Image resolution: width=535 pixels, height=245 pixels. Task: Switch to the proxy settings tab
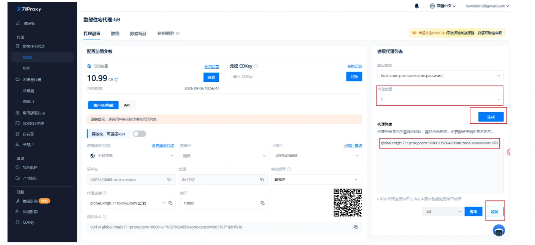(92, 33)
